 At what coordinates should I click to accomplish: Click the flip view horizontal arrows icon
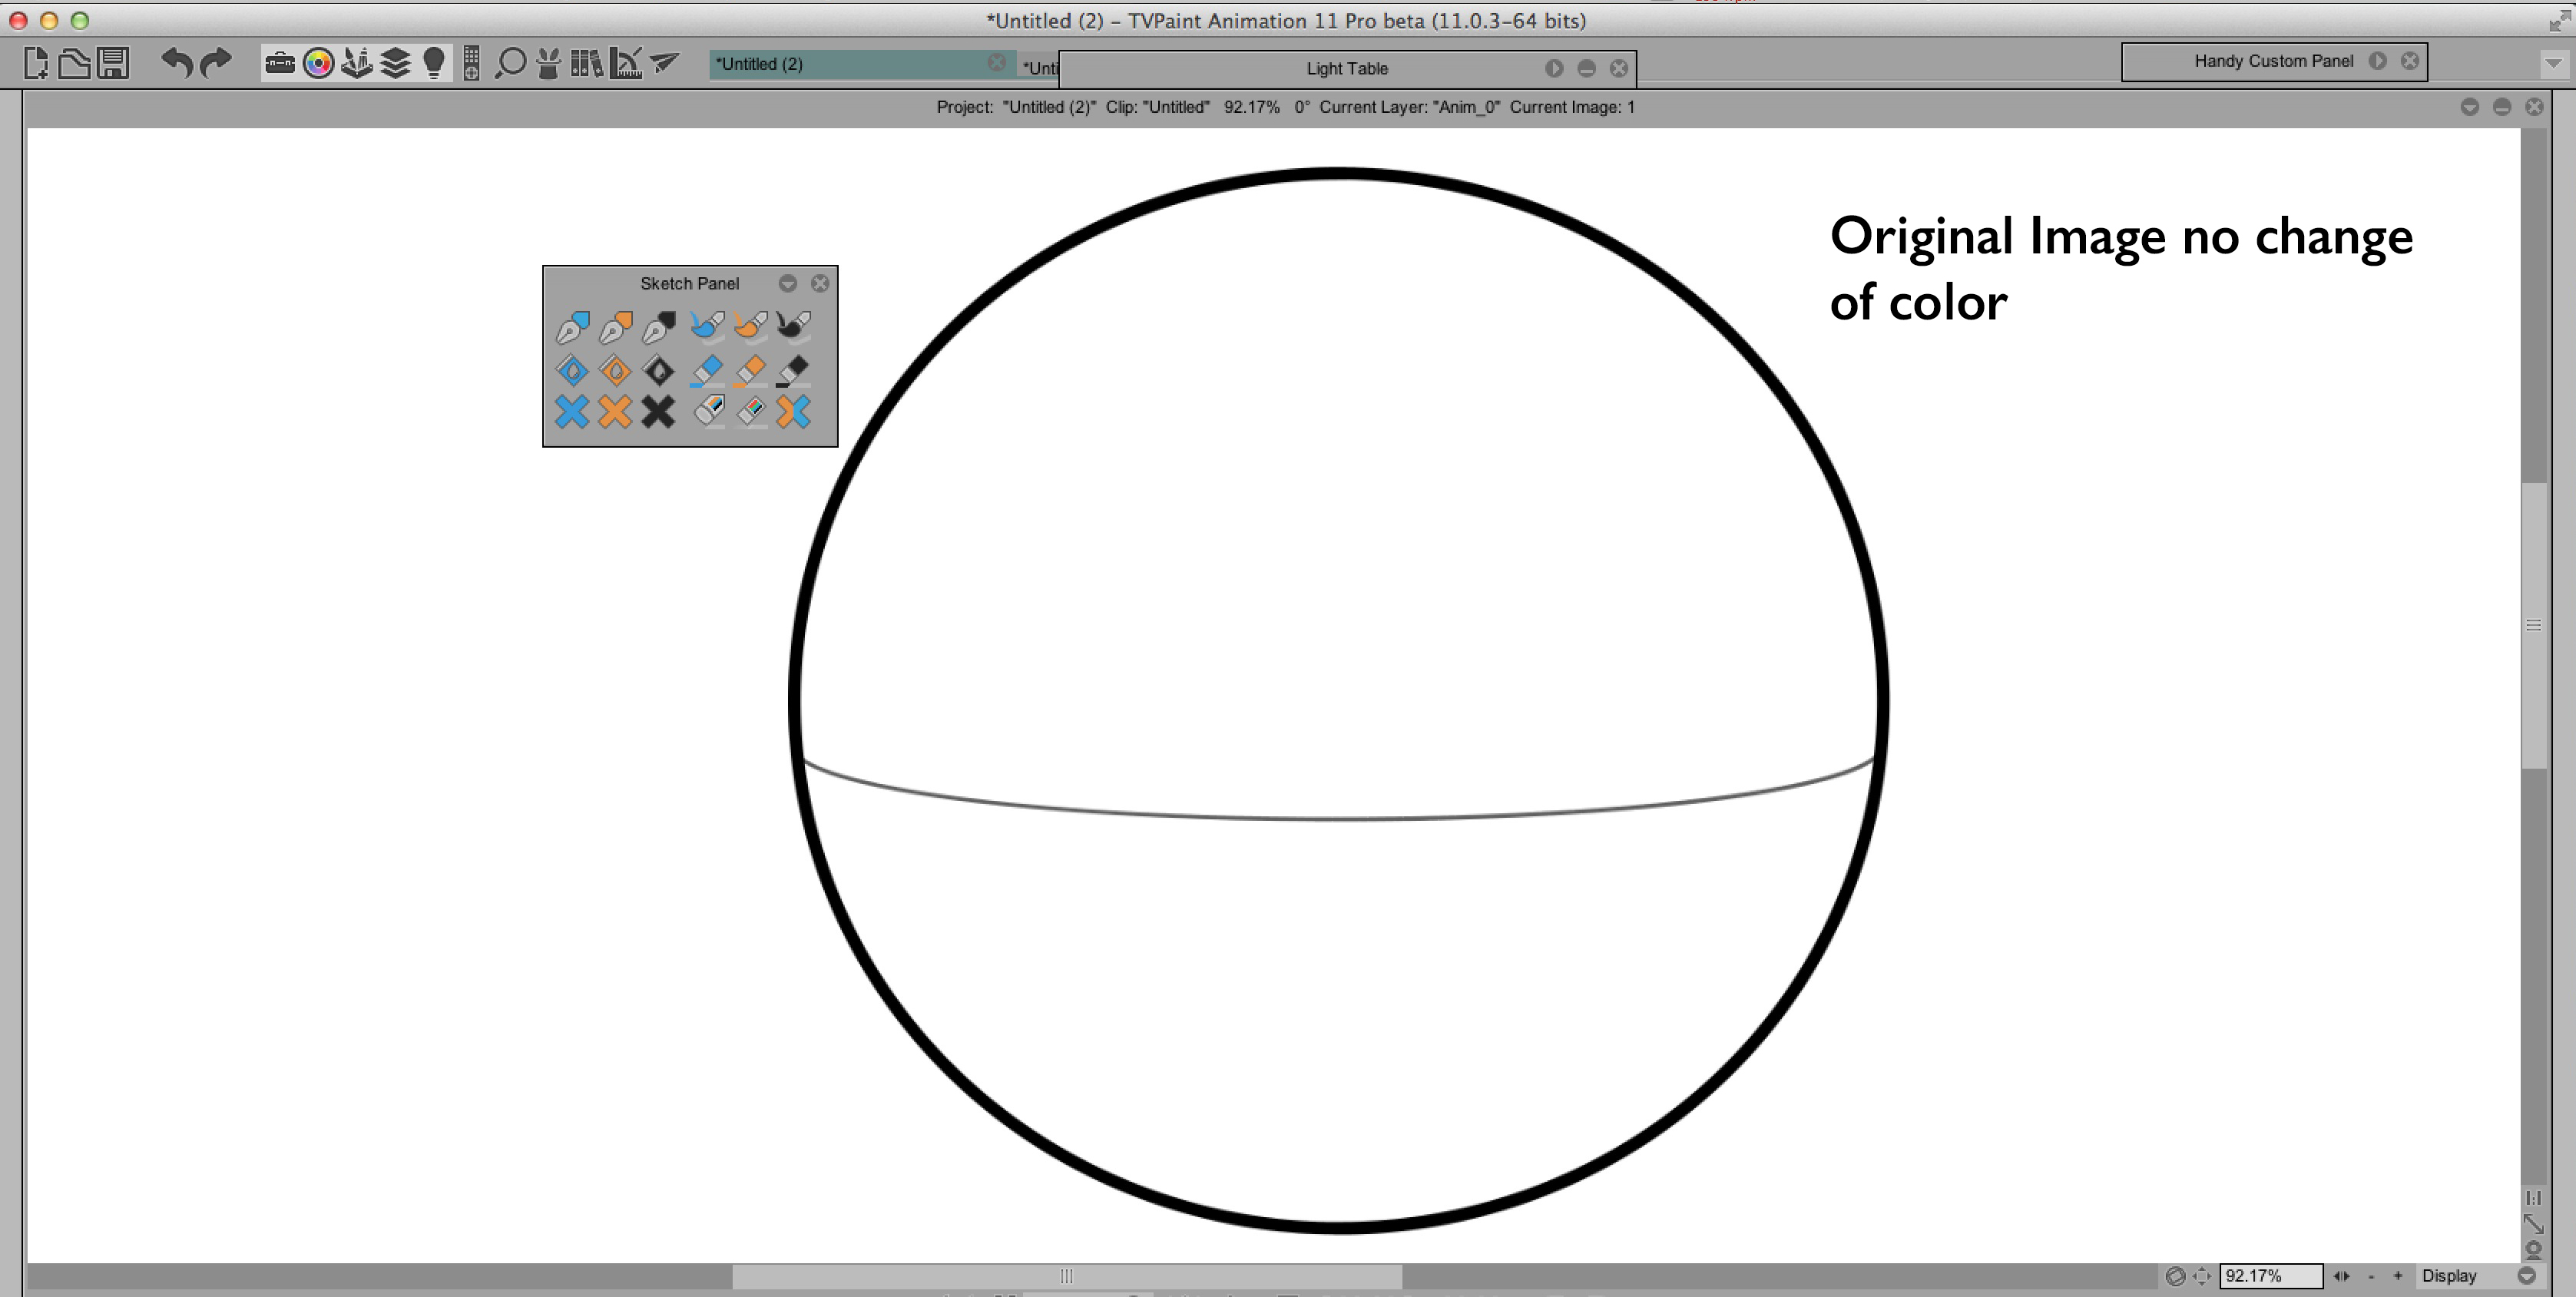pos(2342,1276)
